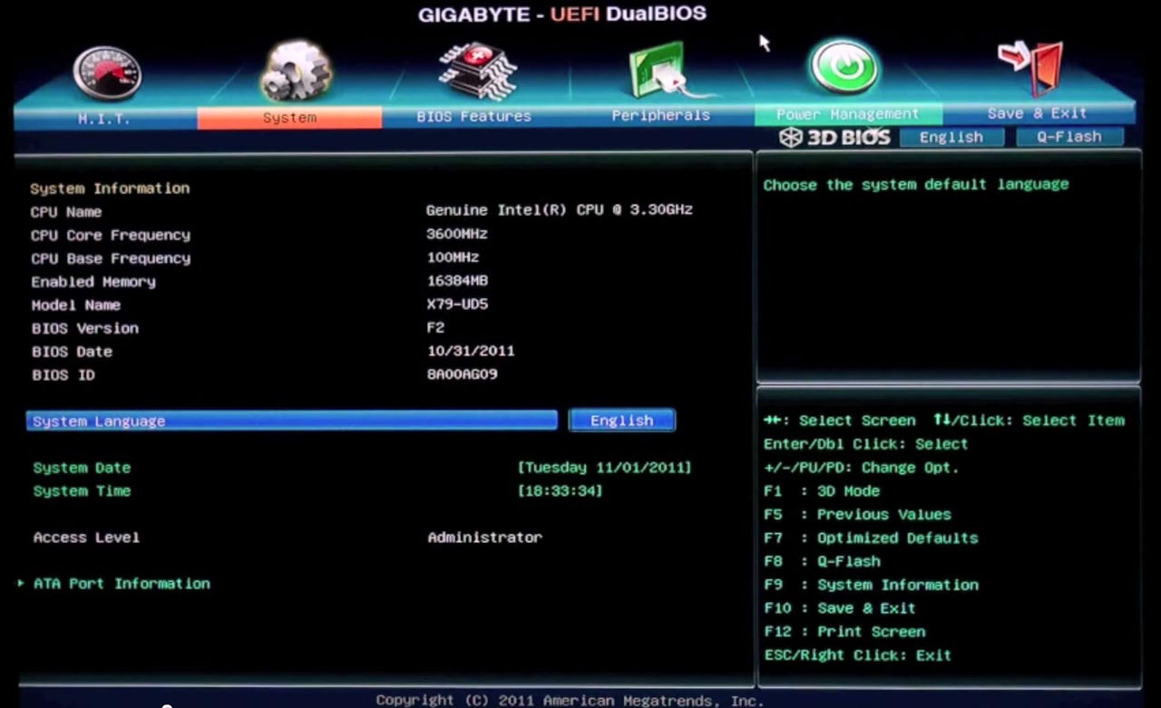Click the ESC/Right Click: Exit hint
The height and width of the screenshot is (708, 1161).
click(x=858, y=655)
